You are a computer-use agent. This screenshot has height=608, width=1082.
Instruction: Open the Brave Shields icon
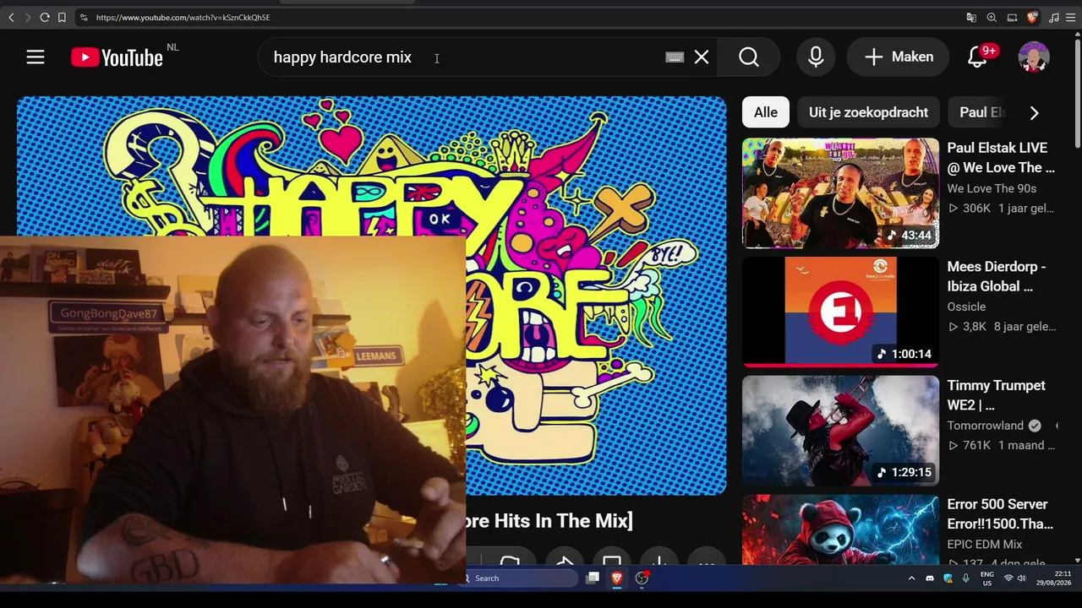(x=1032, y=17)
